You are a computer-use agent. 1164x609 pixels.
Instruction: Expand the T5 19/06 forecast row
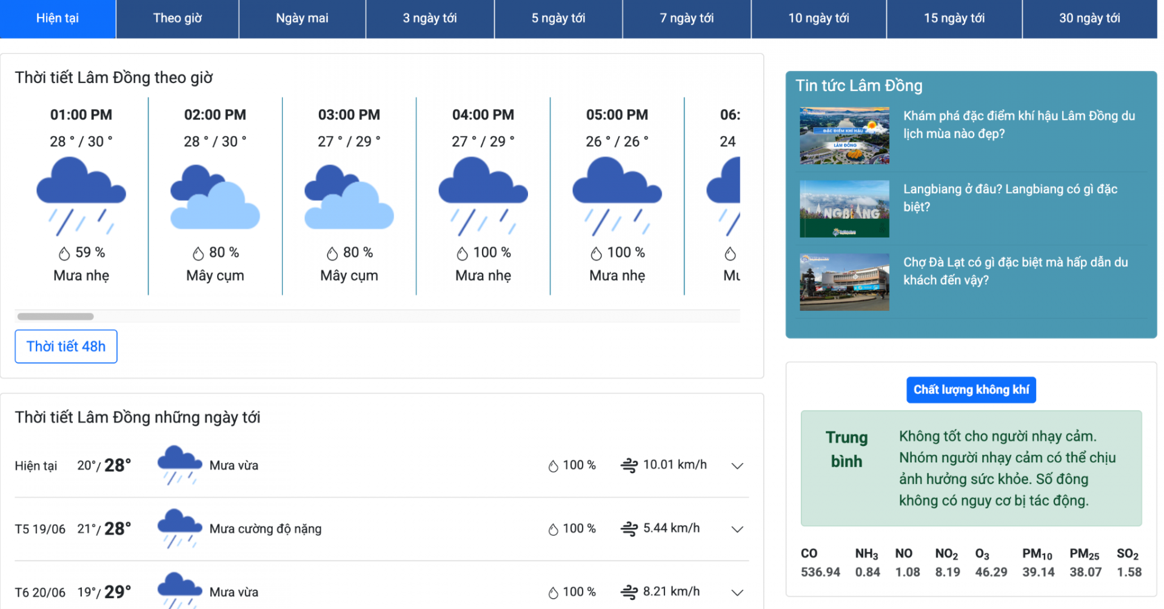(x=737, y=529)
